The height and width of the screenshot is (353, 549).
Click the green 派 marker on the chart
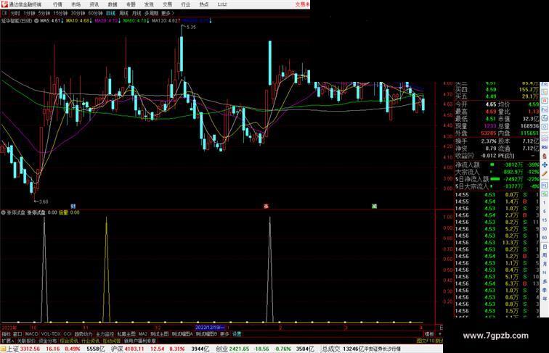[x=374, y=207]
